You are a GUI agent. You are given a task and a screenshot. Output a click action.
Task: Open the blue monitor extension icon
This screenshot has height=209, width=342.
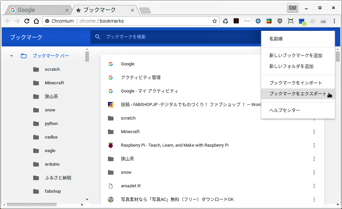click(302, 22)
